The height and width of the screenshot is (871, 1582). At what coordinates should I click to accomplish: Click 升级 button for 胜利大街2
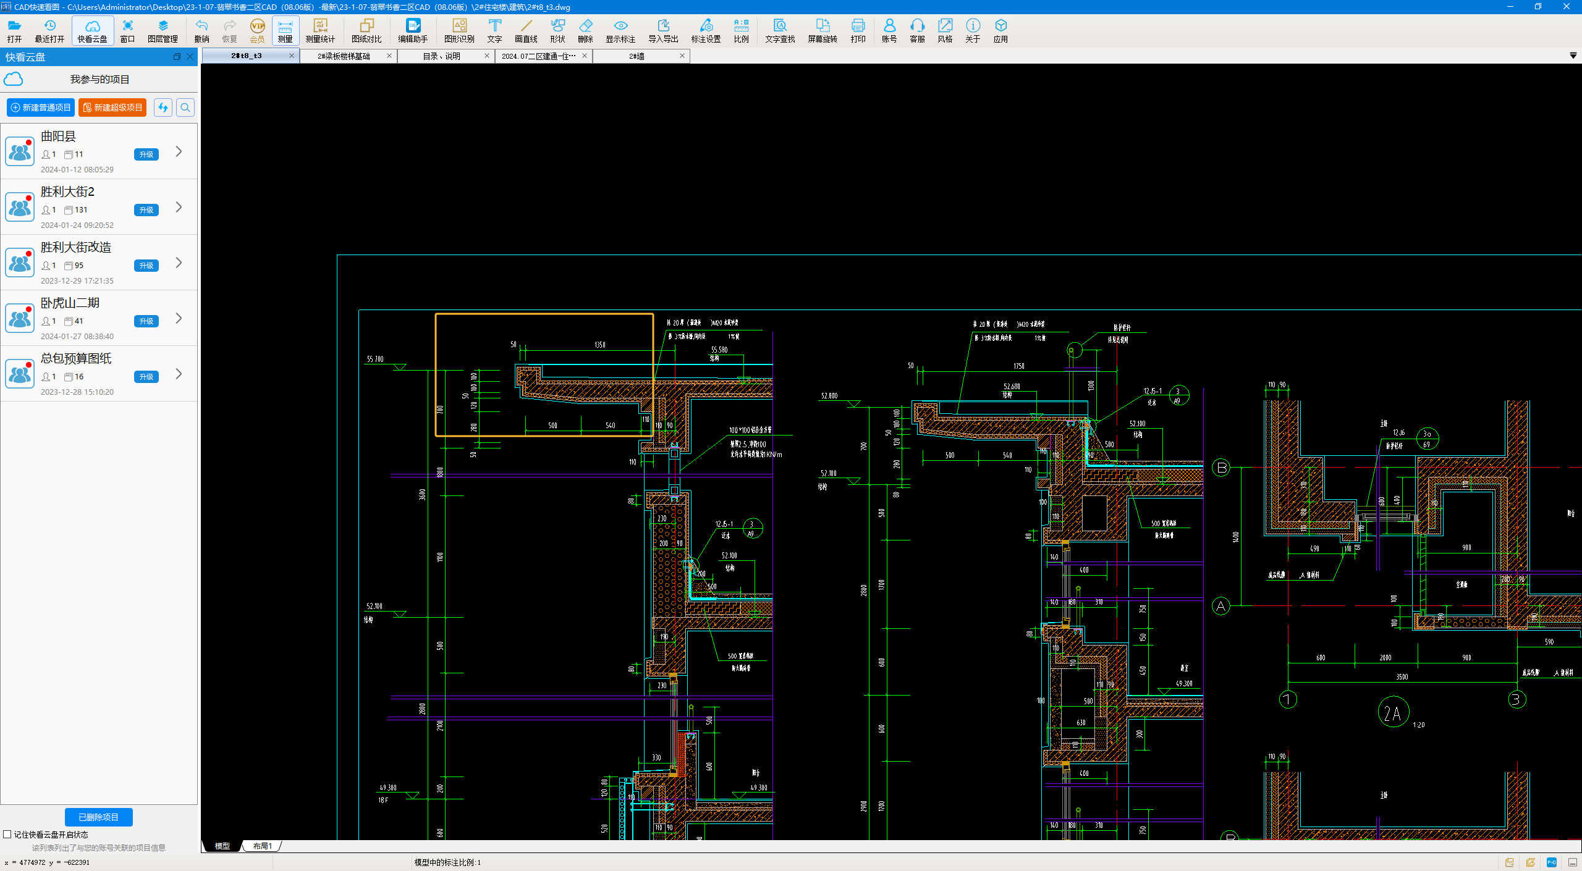click(146, 210)
